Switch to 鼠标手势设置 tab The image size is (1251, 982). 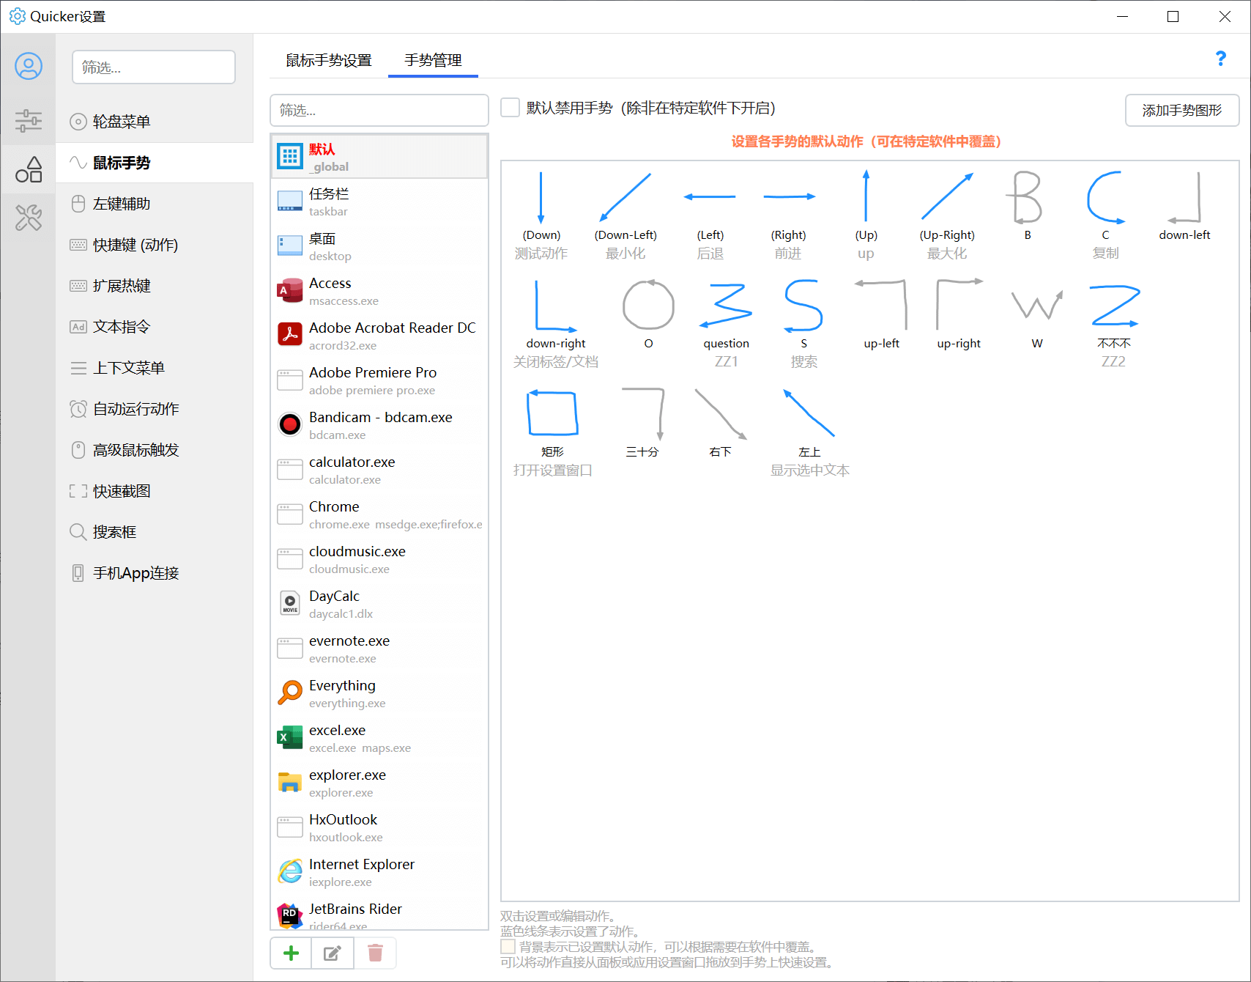click(328, 60)
